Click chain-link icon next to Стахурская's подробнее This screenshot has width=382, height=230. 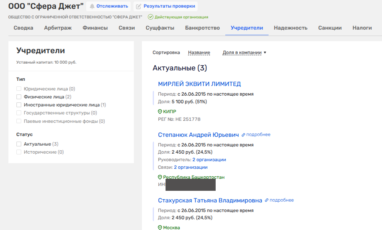pos(267,200)
